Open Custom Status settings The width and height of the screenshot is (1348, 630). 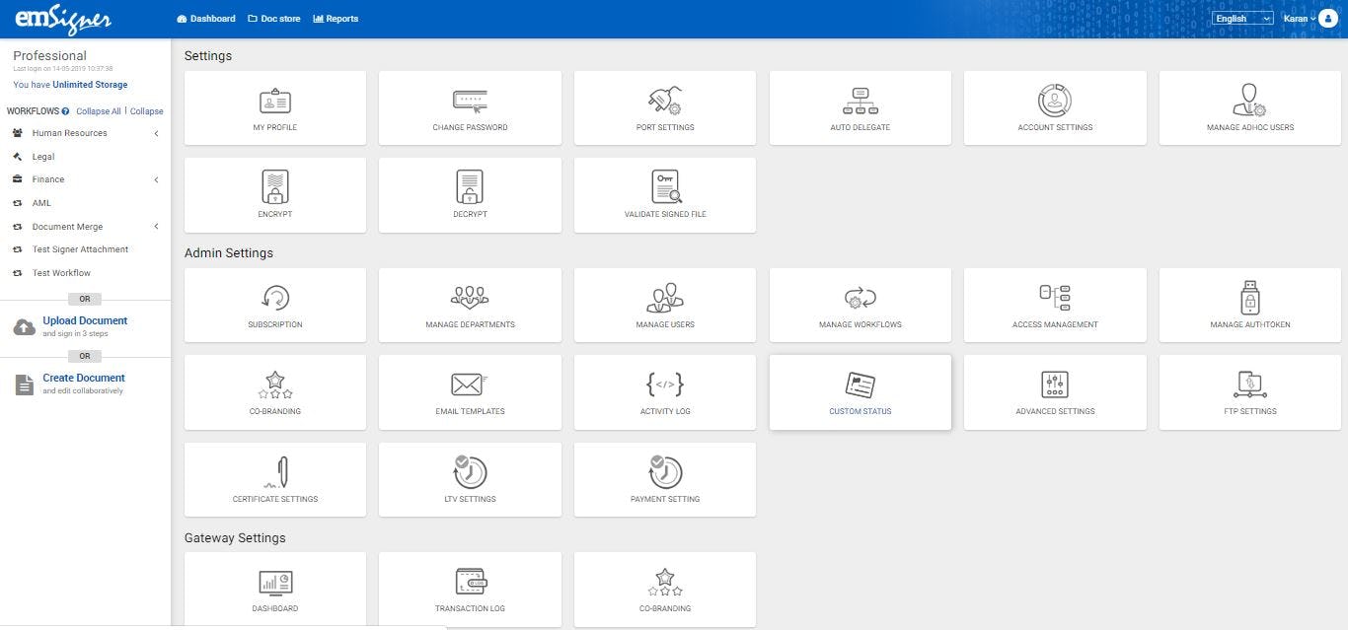pyautogui.click(x=860, y=391)
